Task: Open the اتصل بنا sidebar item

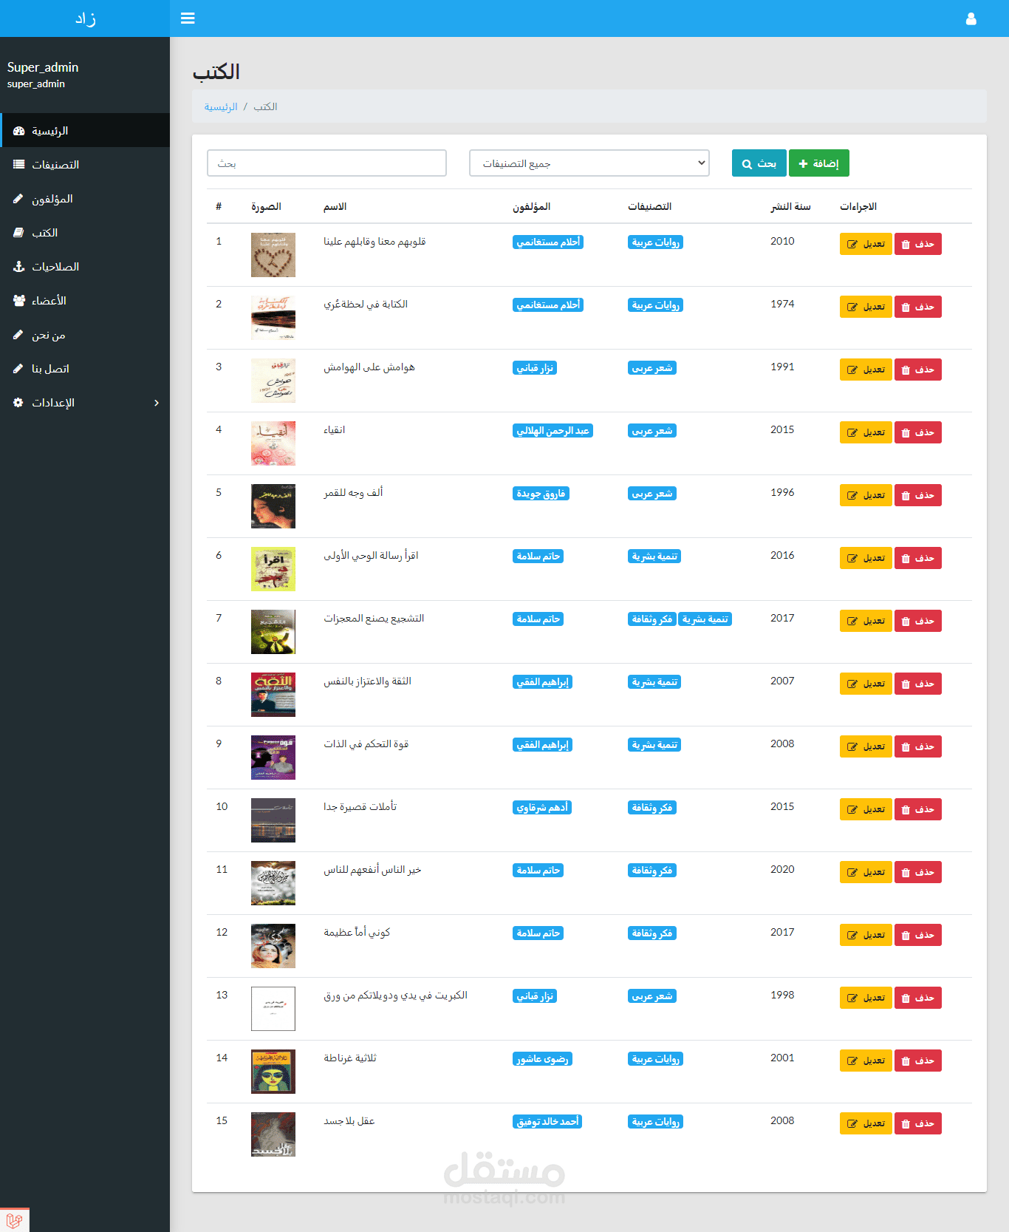Action: [85, 369]
